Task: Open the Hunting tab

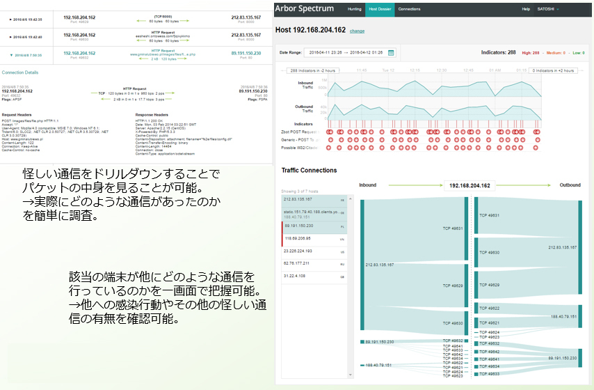Action: (x=354, y=9)
